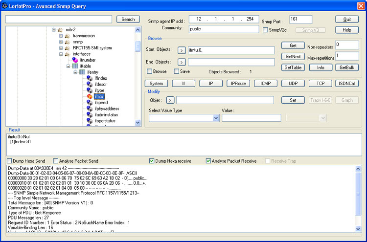367x242 pixels.
Task: Click the TCP shortcut button
Action: pos(321,84)
